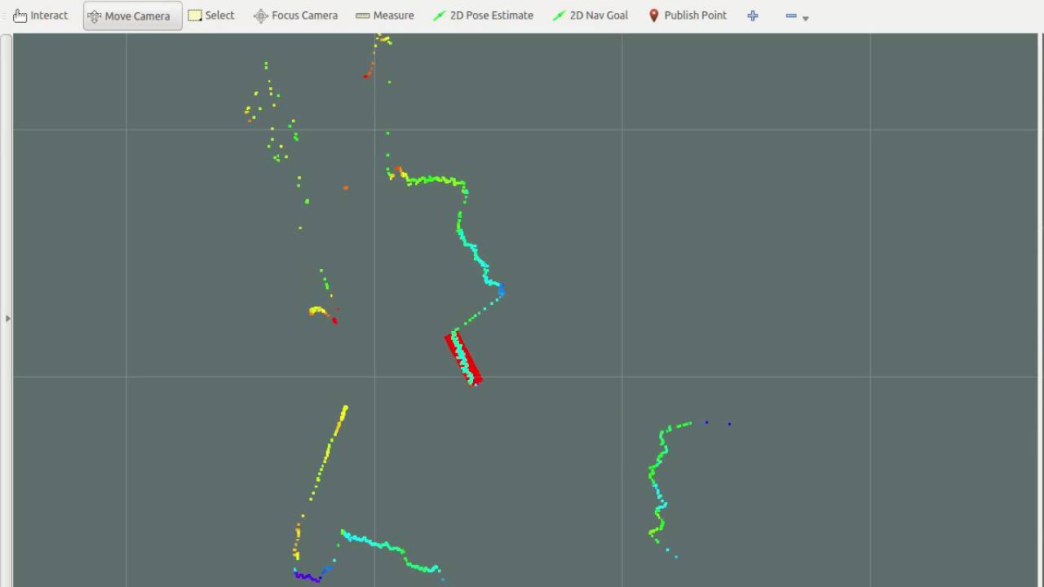The image size is (1044, 587).
Task: Click the Focus Camera tool
Action: [295, 15]
